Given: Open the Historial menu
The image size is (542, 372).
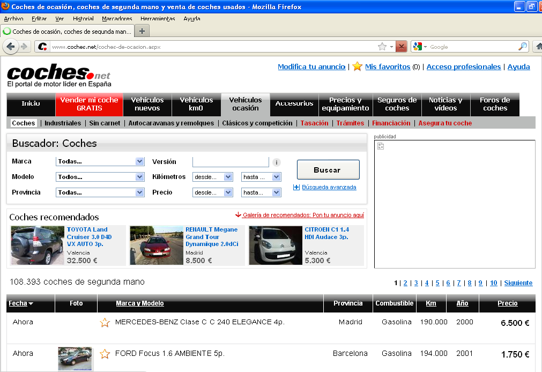Looking at the screenshot, I should pos(83,19).
